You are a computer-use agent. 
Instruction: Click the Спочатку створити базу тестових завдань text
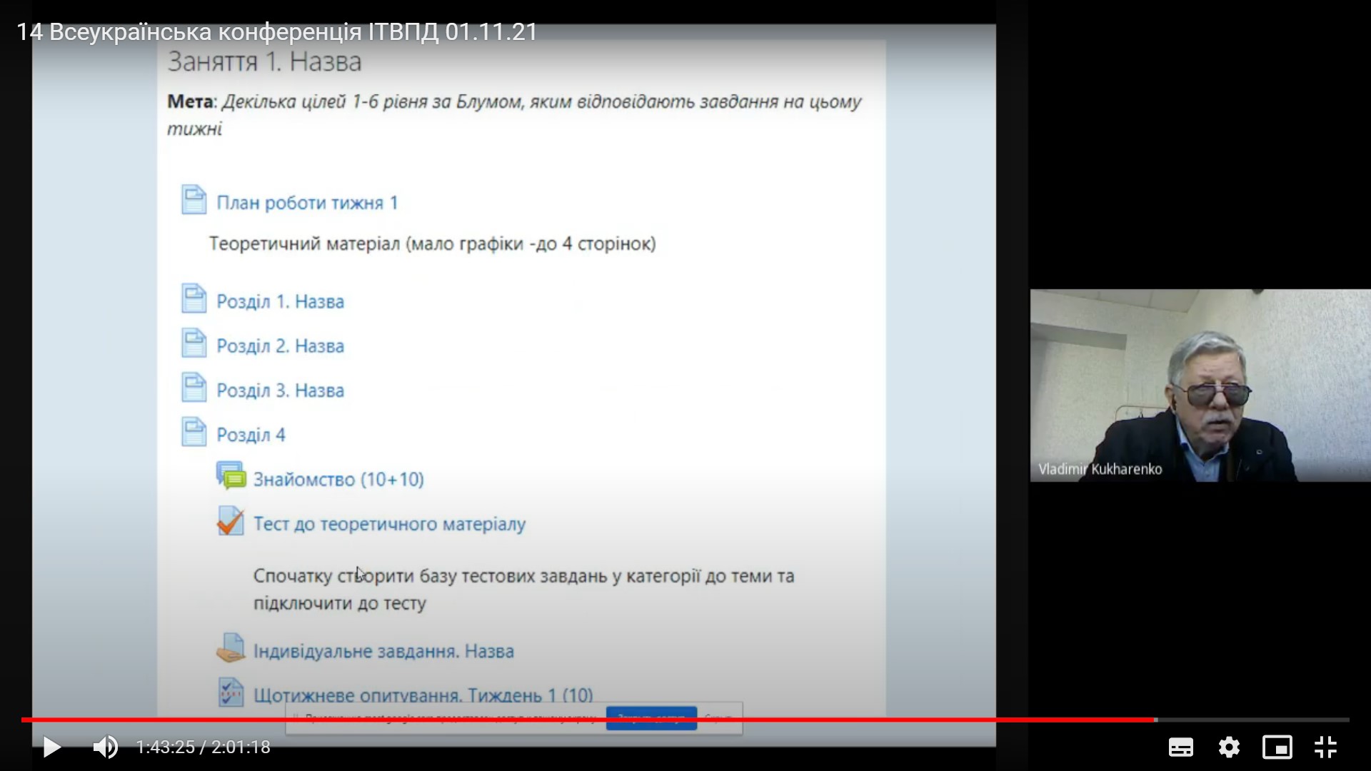click(x=523, y=589)
